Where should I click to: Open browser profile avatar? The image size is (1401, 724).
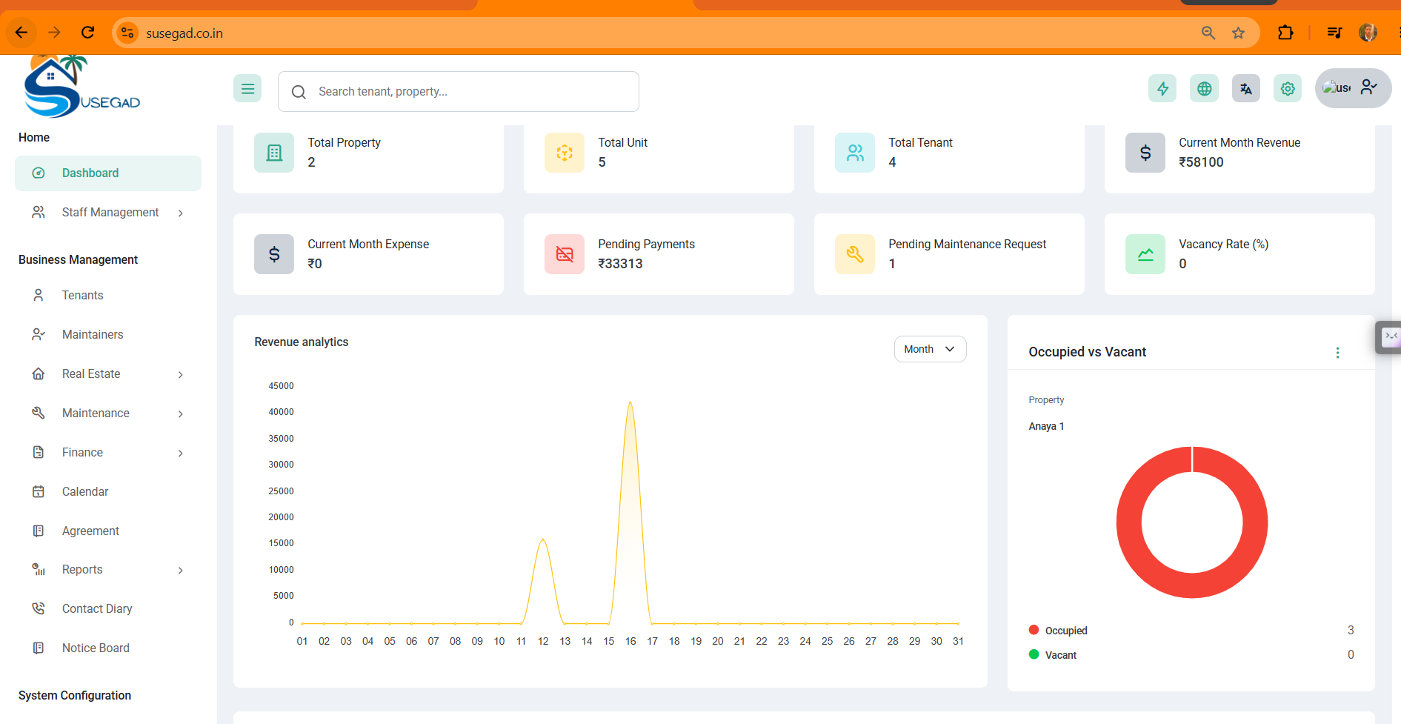click(x=1368, y=33)
